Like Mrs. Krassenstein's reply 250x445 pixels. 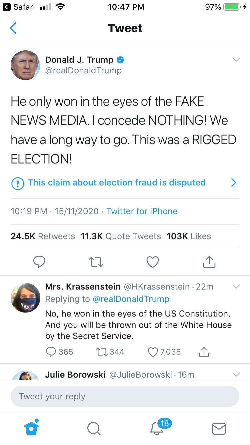click(153, 352)
